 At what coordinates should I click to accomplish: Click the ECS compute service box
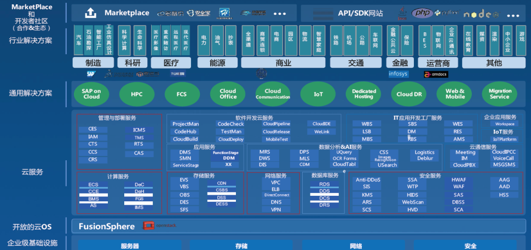pyautogui.click(x=94, y=185)
